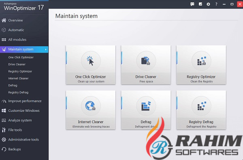Click the Analyze system monitor icon
Viewport: 243px width, 160px height.
tap(4, 120)
